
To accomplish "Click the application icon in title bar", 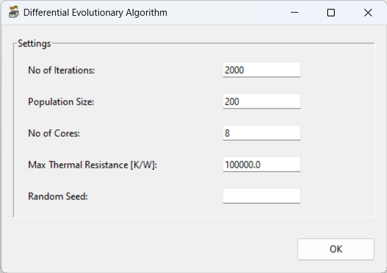I will click(14, 12).
